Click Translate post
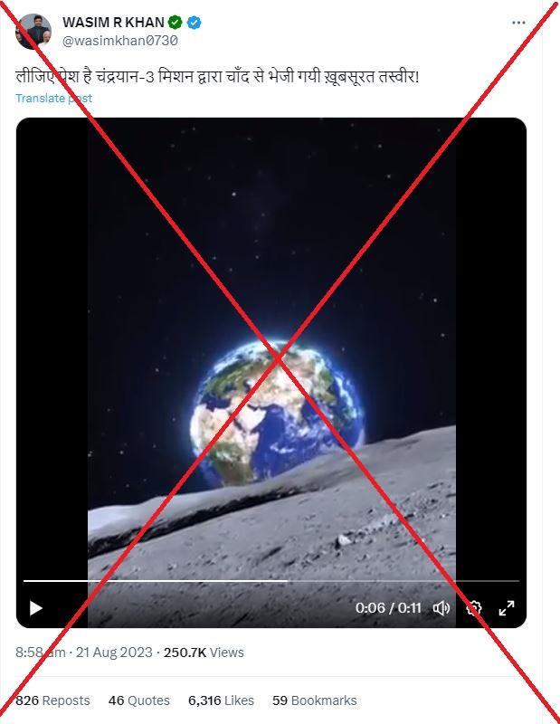This screenshot has height=724, width=560. tap(53, 98)
